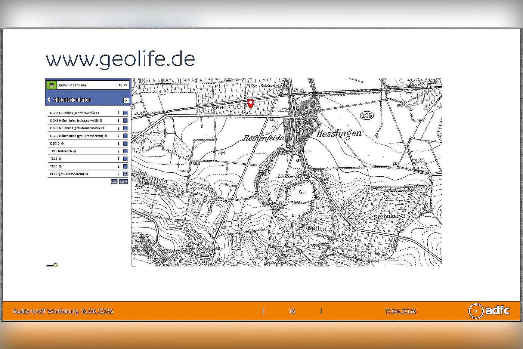Select the 'PL25 (grau-transparent)' label
Viewport: 523px width, 349px height.
pyautogui.click(x=67, y=174)
